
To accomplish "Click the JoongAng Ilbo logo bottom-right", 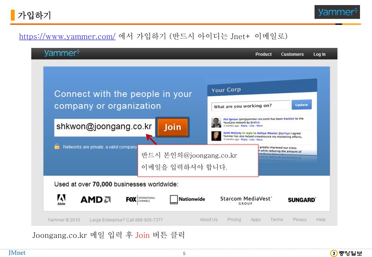I will [346, 253].
